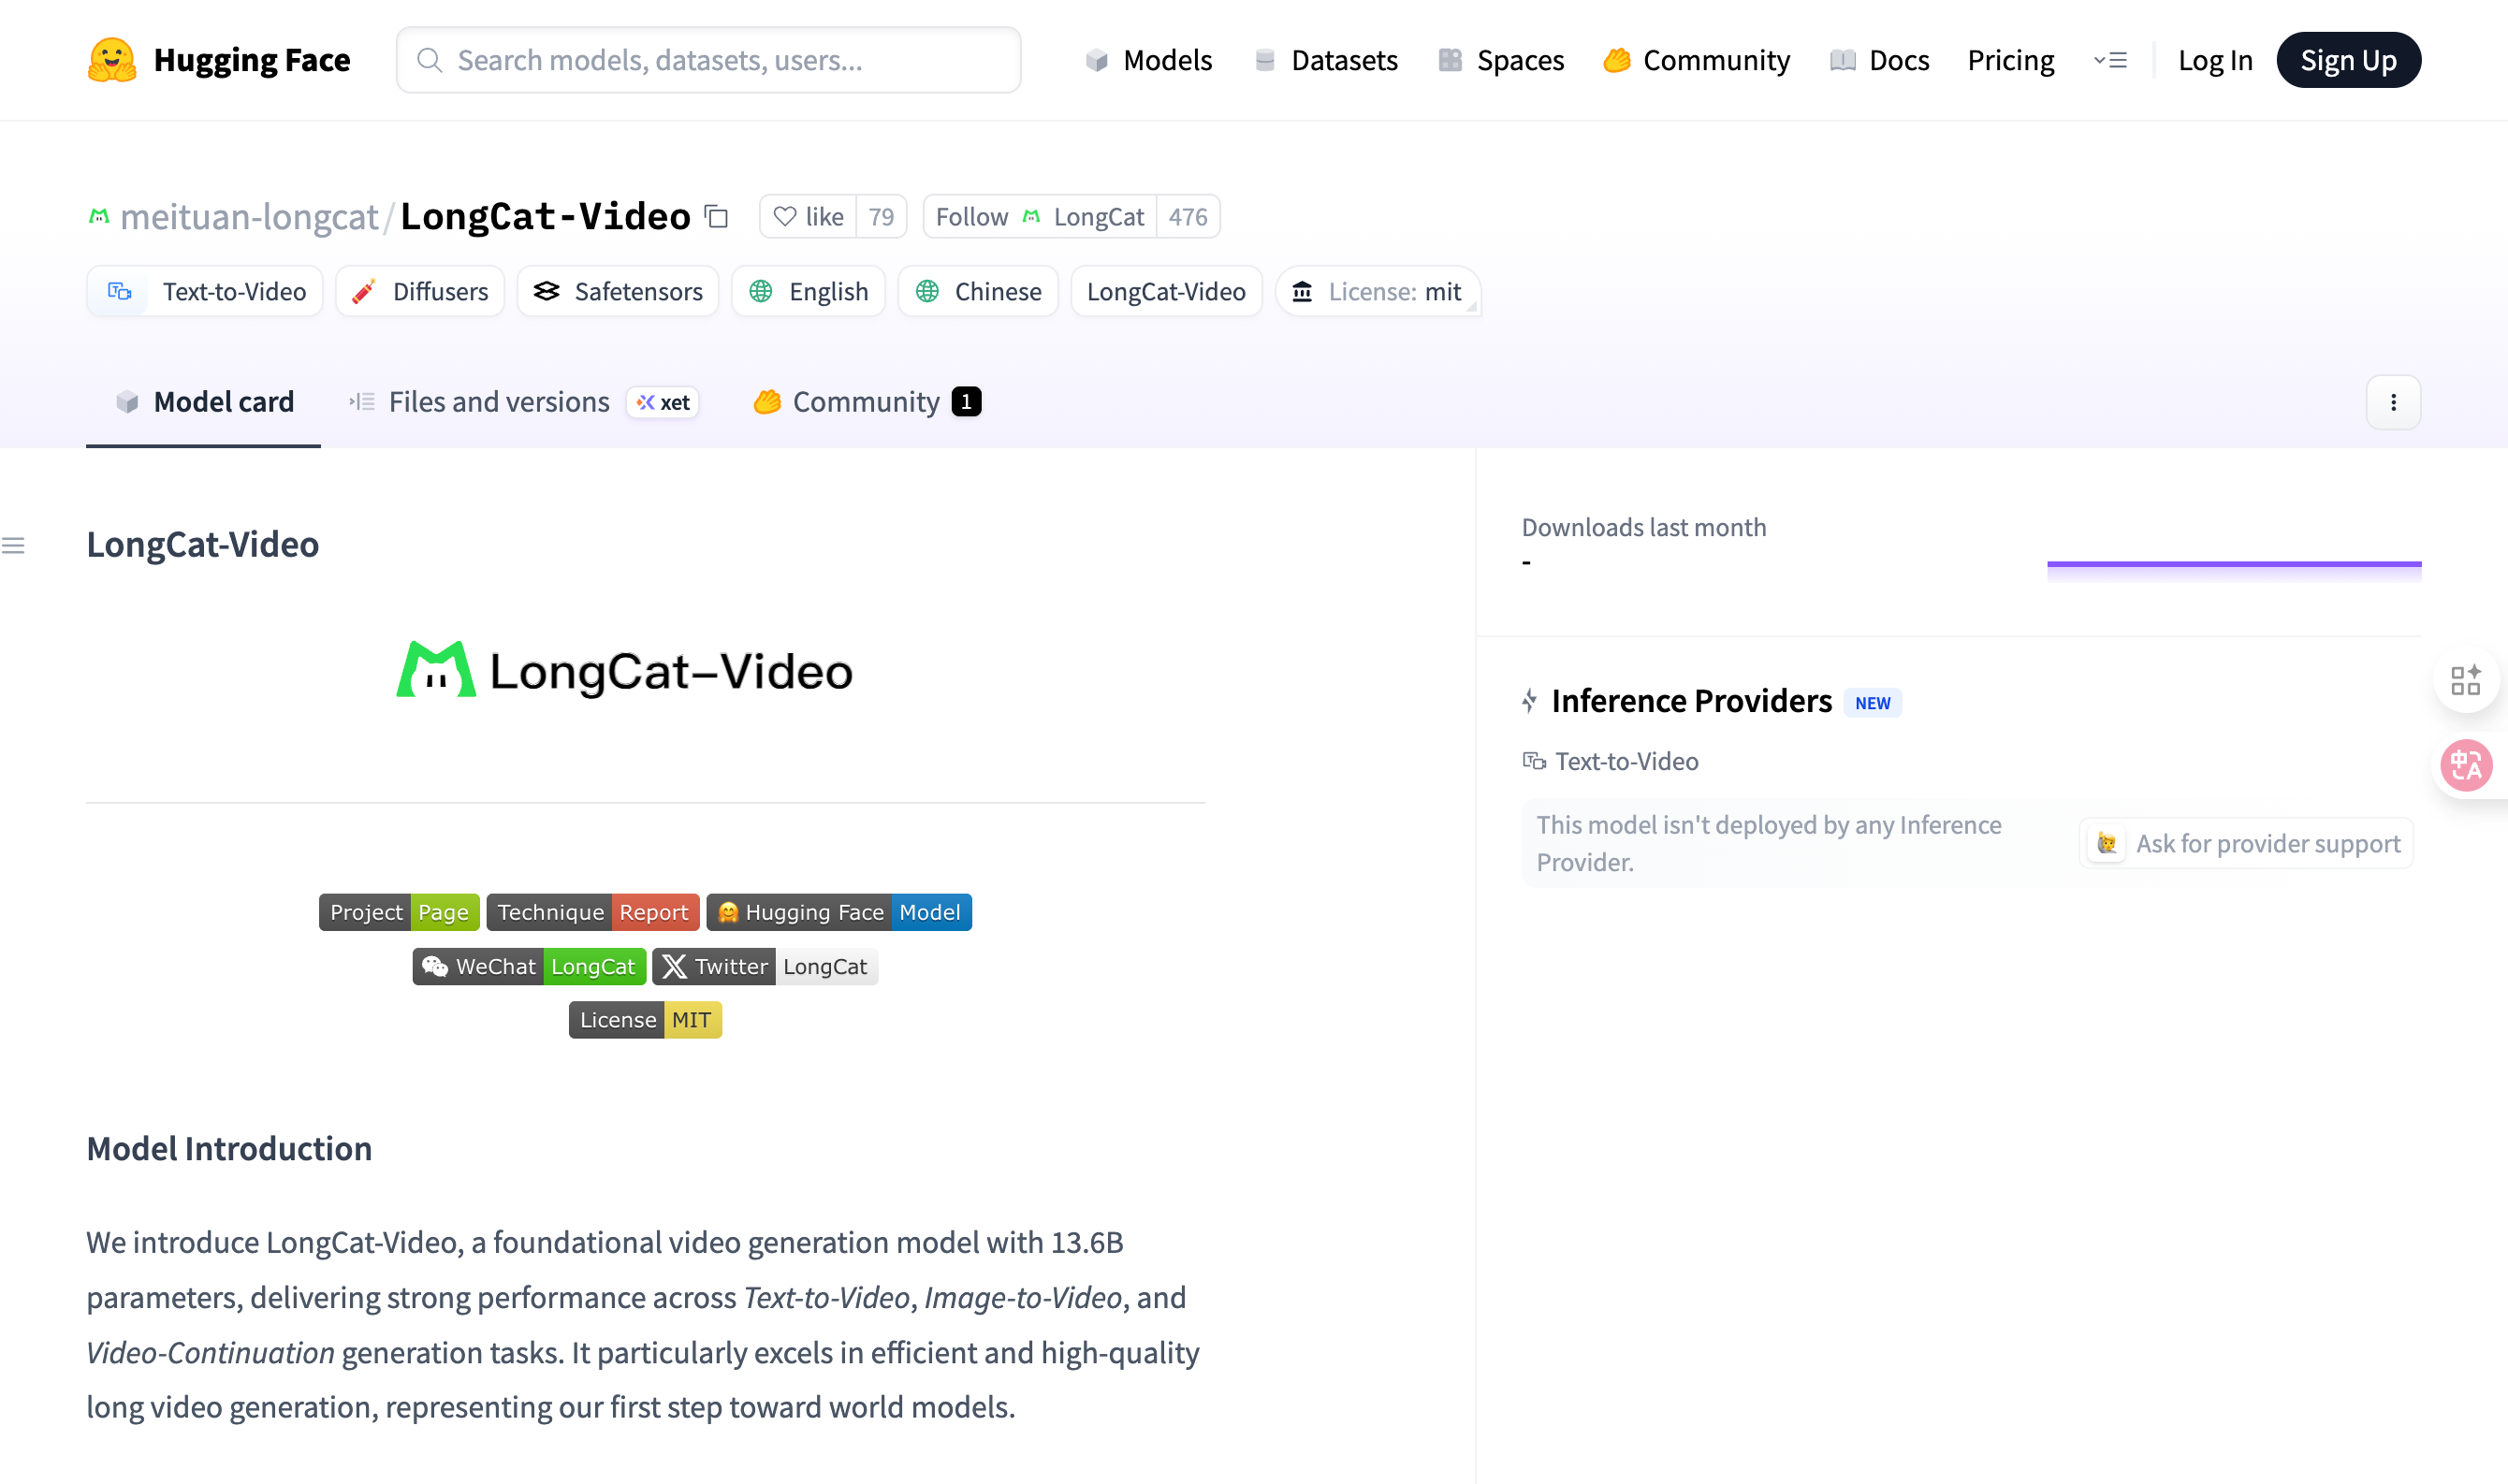
Task: Click the Text-to-Video tag icon
Action: pos(120,291)
